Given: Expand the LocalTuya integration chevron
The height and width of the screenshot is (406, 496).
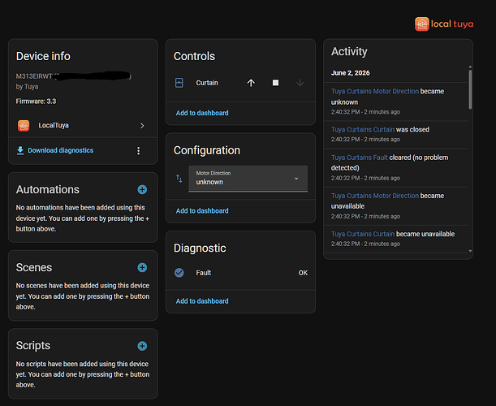Looking at the screenshot, I should (x=142, y=126).
